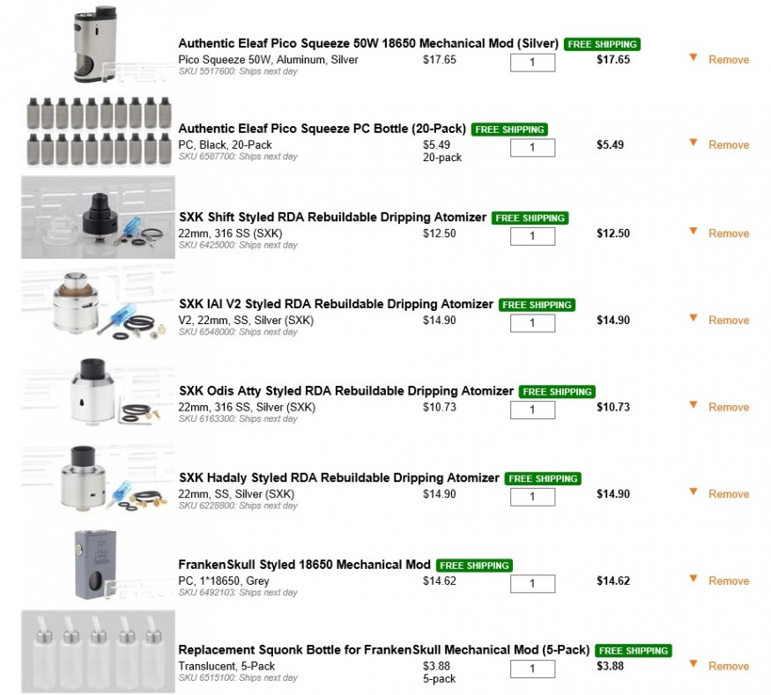Click the orange arrow for SXK Shift RDA

point(693,232)
